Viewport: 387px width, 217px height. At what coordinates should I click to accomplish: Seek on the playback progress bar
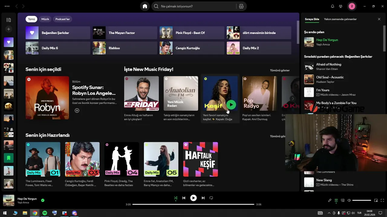click(x=193, y=204)
